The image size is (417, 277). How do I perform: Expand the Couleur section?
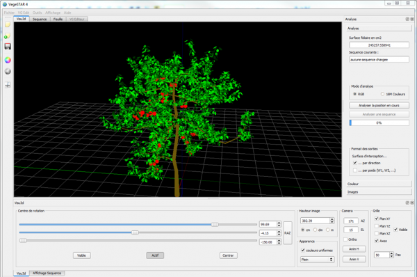379,184
